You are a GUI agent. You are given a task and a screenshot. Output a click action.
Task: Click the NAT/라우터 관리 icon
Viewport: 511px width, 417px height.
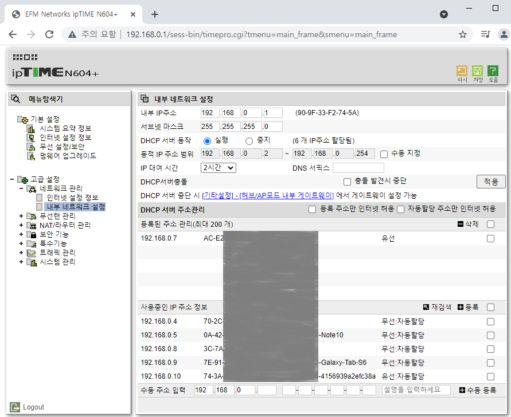coord(32,225)
